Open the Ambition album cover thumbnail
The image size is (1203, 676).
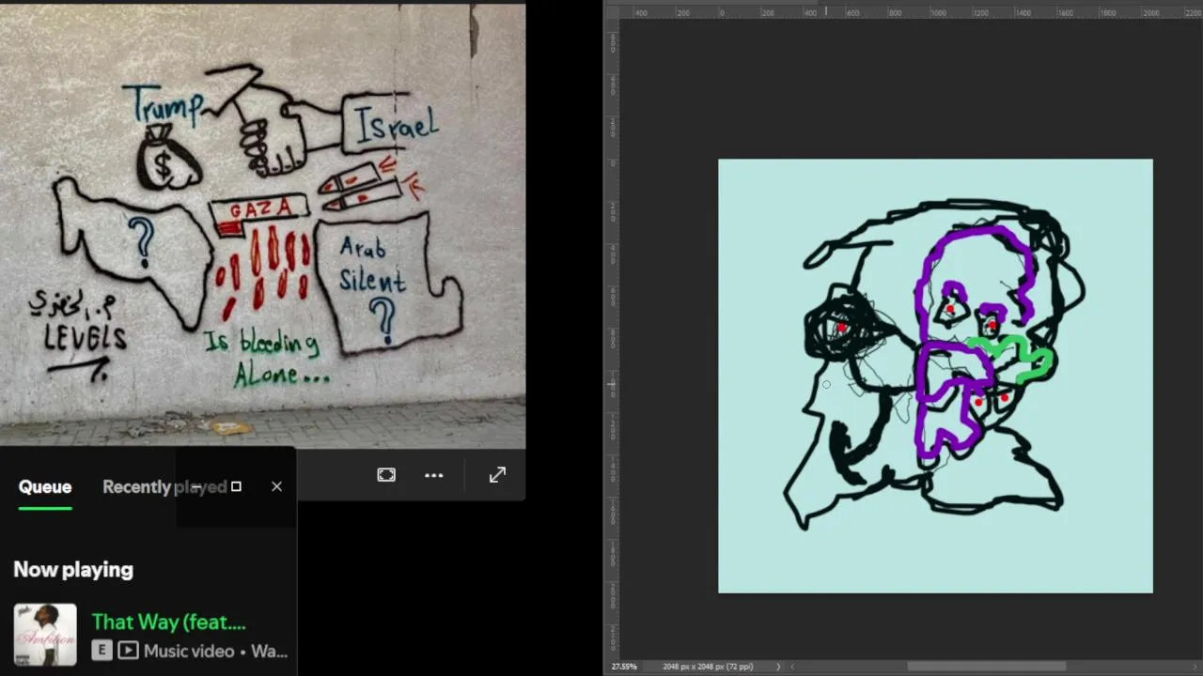click(45, 635)
